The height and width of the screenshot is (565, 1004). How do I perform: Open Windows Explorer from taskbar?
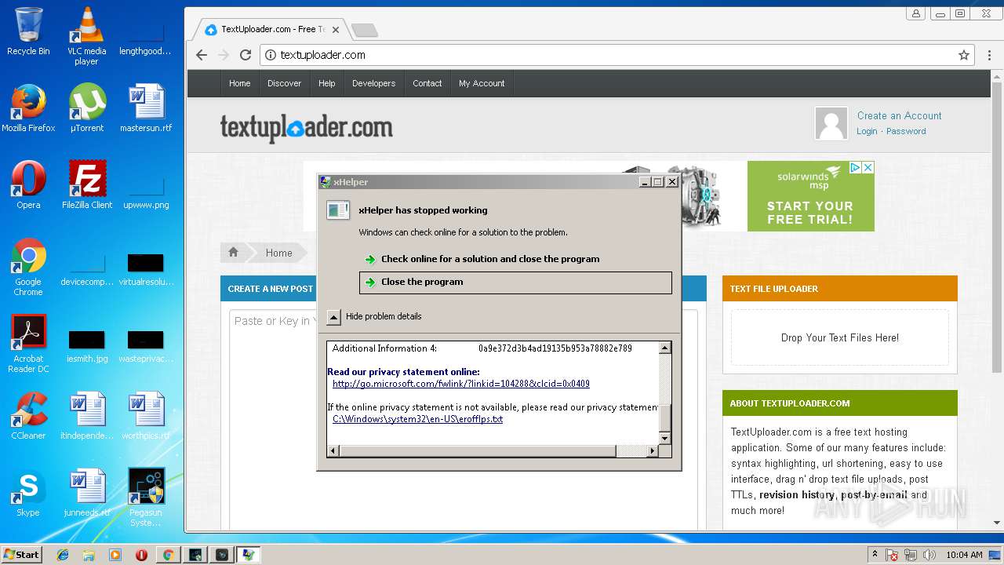89,555
